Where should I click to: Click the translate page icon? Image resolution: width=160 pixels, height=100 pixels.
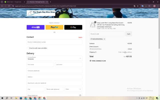134,6
